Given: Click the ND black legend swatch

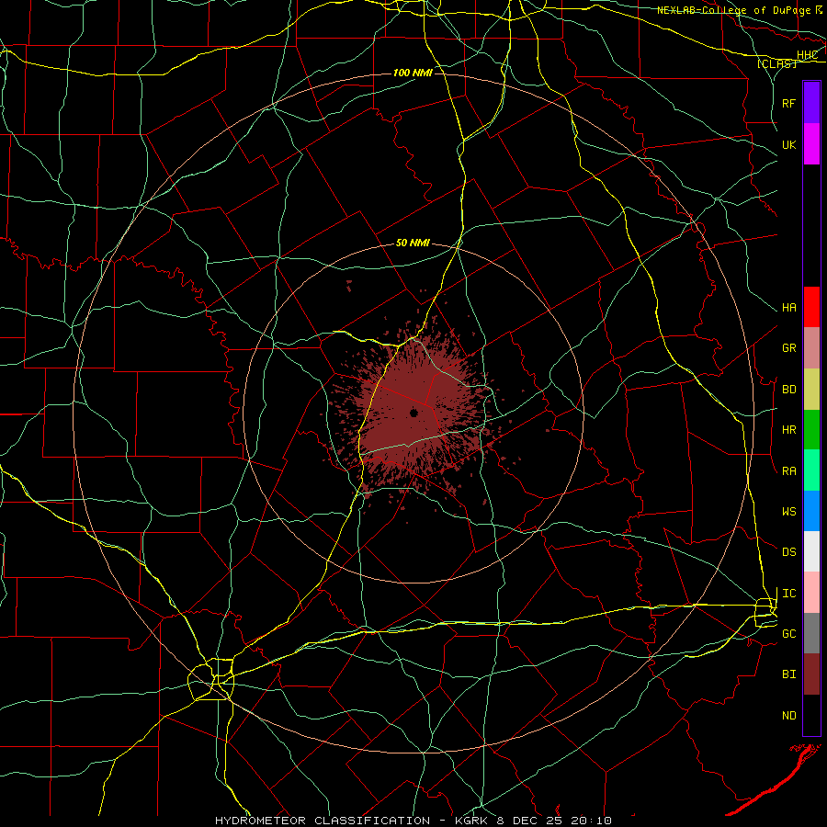Looking at the screenshot, I should [811, 715].
